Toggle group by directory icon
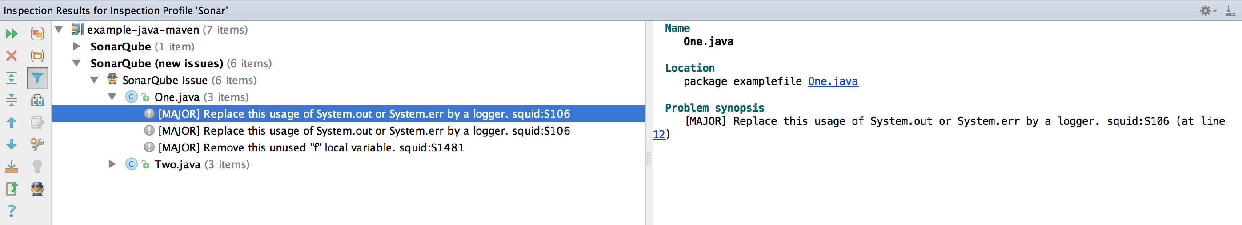 [37, 56]
